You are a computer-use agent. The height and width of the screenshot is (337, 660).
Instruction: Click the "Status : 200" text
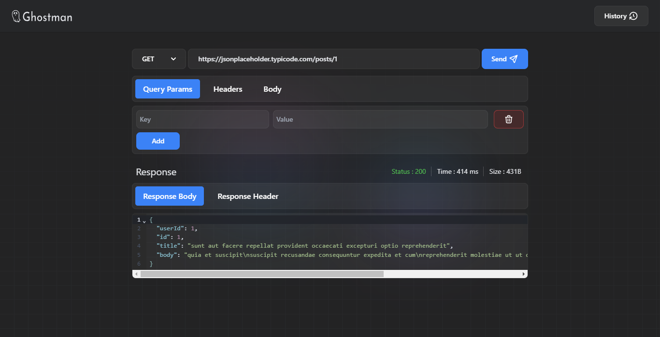click(409, 171)
